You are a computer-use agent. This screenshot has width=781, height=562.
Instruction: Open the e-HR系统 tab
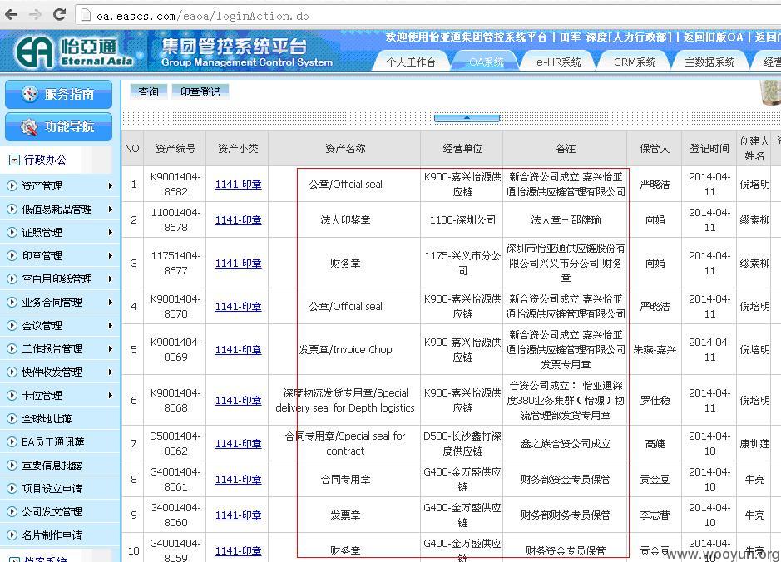click(559, 62)
